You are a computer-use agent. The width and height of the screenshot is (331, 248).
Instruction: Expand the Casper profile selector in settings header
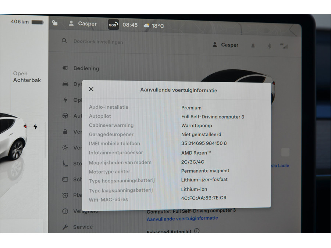pos(225,45)
